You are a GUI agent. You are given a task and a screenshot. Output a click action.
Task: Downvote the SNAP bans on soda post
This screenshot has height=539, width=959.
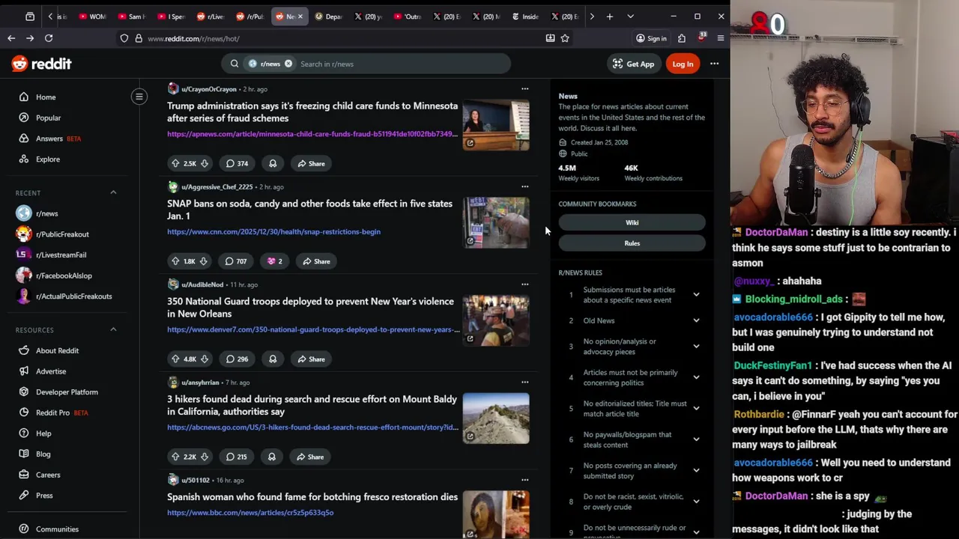[203, 261]
